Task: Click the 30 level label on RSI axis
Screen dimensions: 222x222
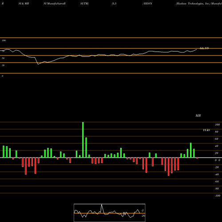Action: [3, 65]
